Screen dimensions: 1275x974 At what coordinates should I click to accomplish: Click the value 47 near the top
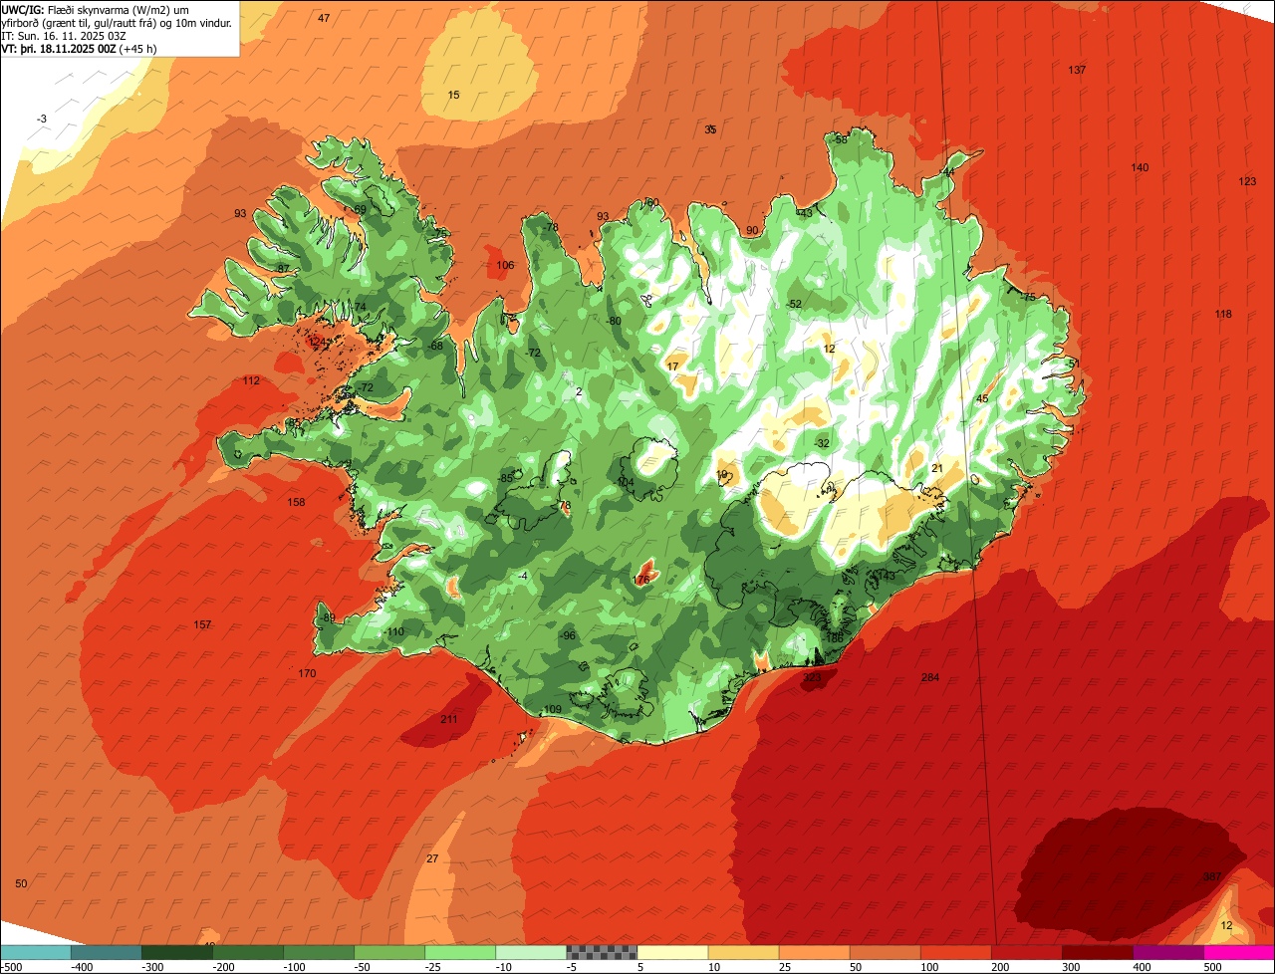[x=324, y=18]
